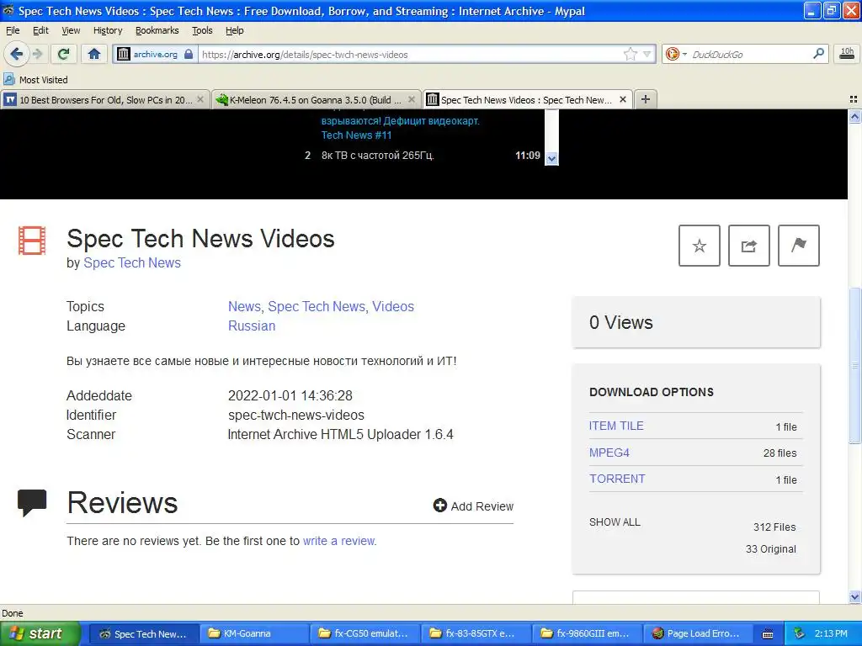
Task: Click the browser Back arrow button
Action: tap(17, 54)
